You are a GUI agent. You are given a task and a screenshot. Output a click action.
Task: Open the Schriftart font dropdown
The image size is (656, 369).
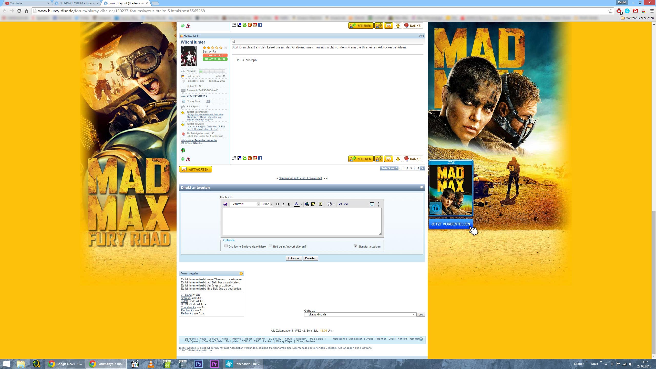click(x=245, y=204)
